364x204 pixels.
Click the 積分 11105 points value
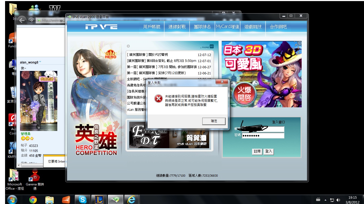[29, 151]
